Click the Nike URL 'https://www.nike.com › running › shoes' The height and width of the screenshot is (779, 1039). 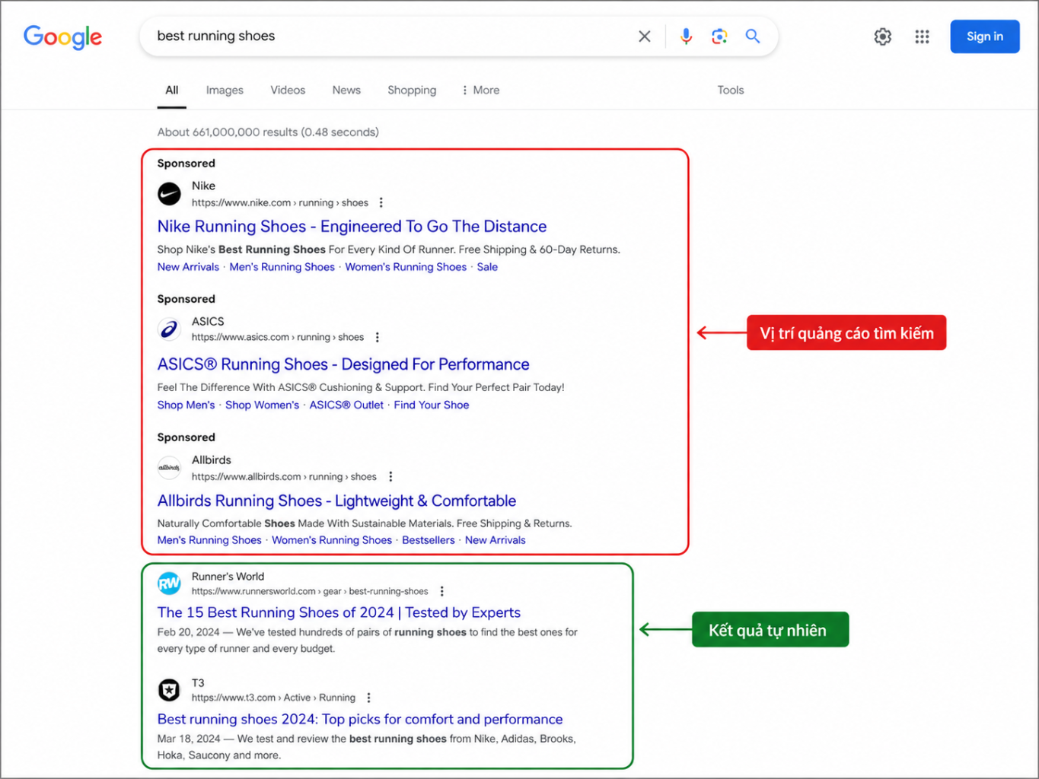pos(280,203)
